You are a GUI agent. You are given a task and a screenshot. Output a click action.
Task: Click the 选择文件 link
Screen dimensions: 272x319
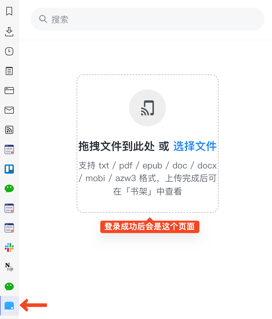tap(195, 146)
